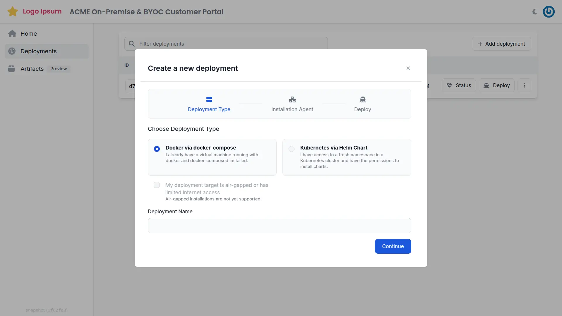The image size is (562, 316).
Task: Click the Artifacts box icon
Action: [x=11, y=69]
